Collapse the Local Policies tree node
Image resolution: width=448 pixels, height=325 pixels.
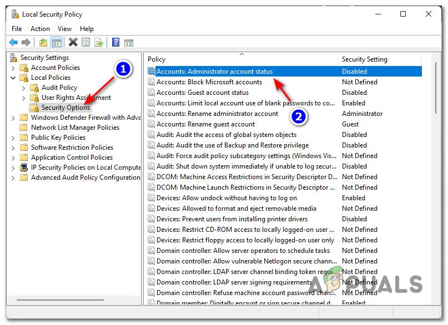(13, 78)
